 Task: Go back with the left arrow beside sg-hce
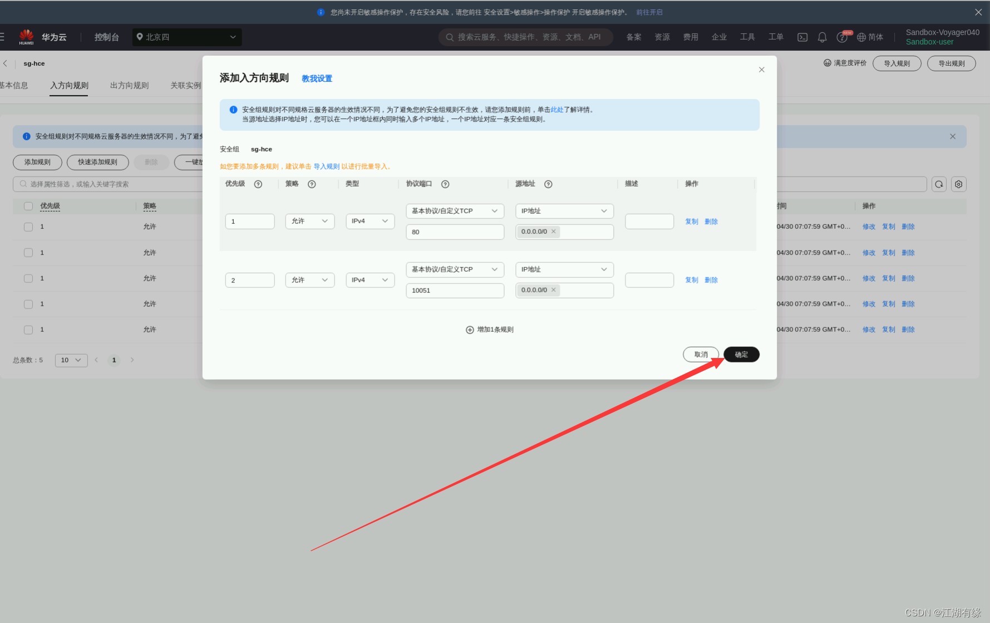6,63
